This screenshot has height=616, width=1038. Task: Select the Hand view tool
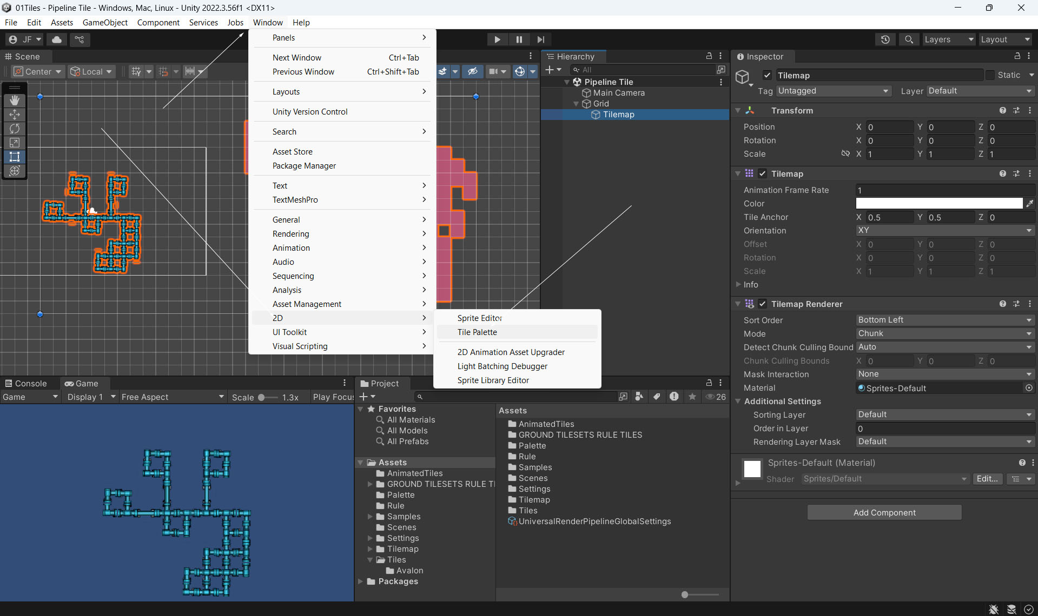coord(15,101)
